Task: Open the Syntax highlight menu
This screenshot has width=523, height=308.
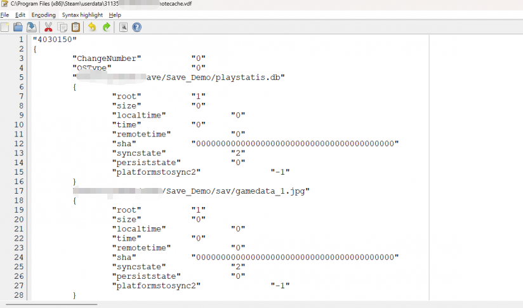Action: (82, 15)
